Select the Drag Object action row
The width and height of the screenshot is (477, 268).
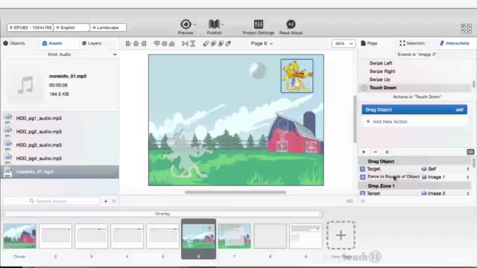[414, 109]
